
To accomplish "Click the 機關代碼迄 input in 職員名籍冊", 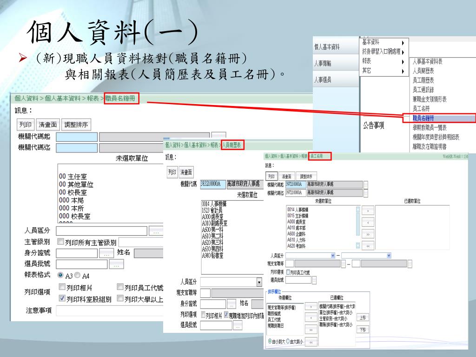I will point(77,148).
